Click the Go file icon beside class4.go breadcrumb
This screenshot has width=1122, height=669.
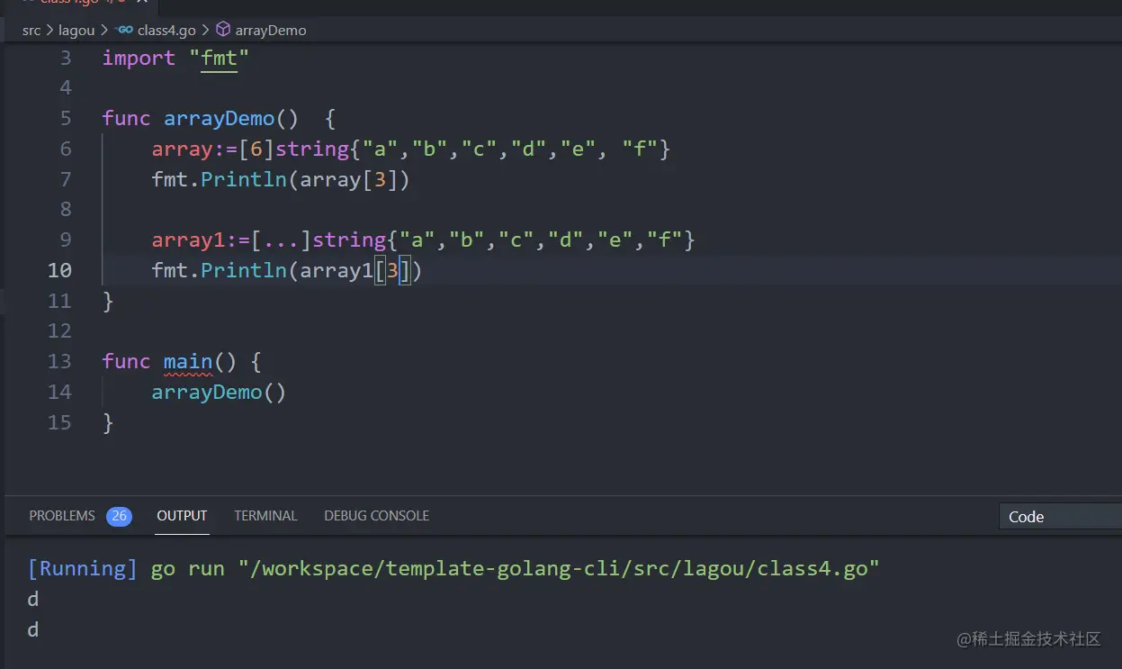pyautogui.click(x=124, y=30)
